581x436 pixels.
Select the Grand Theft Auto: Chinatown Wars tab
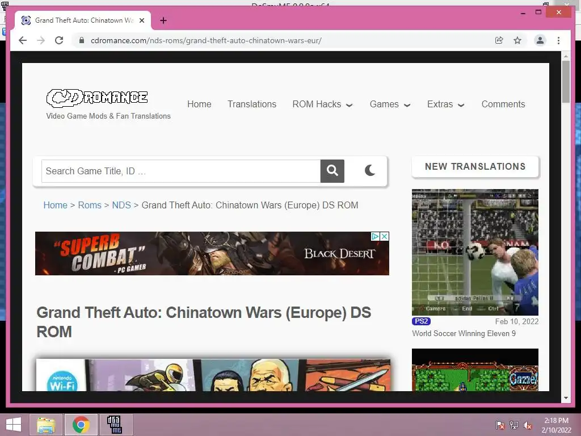pyautogui.click(x=83, y=20)
